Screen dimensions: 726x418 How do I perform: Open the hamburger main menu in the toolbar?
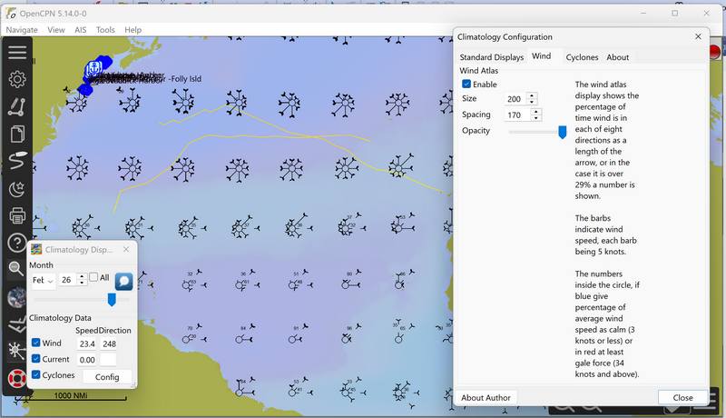click(17, 52)
